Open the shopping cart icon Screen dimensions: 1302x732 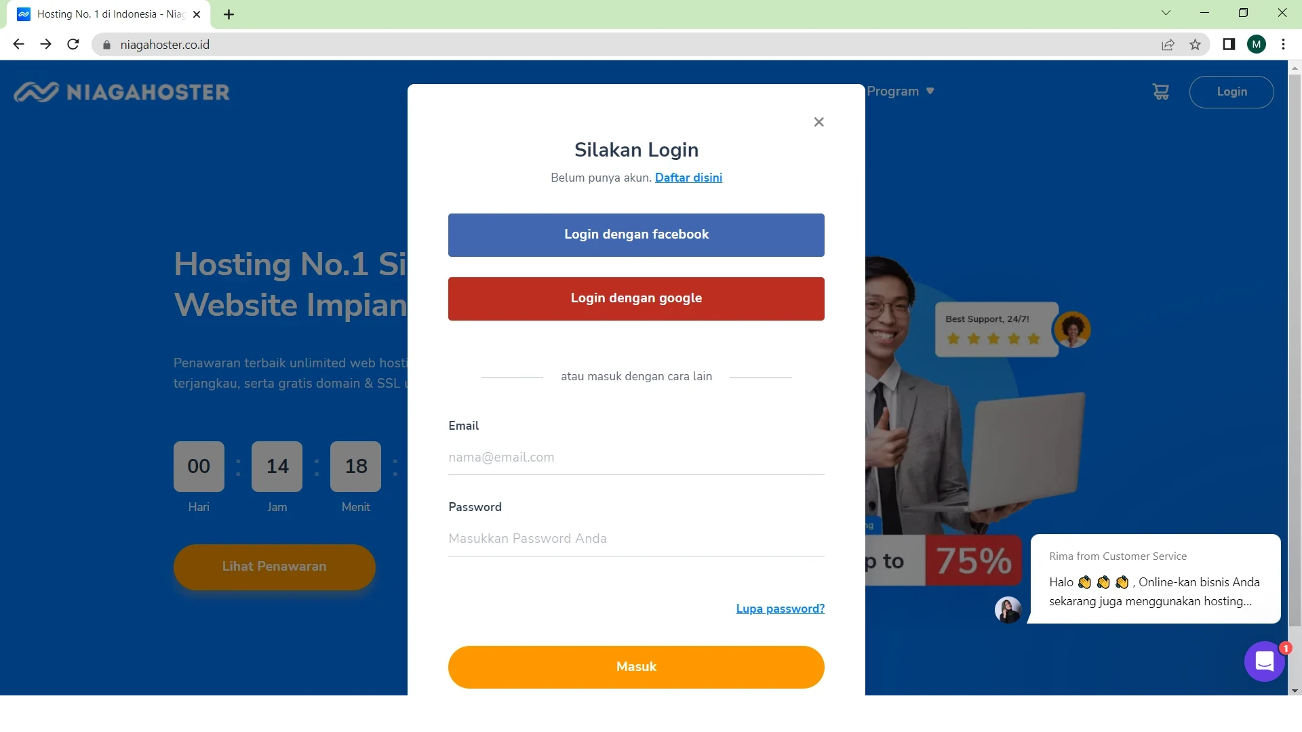pyautogui.click(x=1160, y=91)
